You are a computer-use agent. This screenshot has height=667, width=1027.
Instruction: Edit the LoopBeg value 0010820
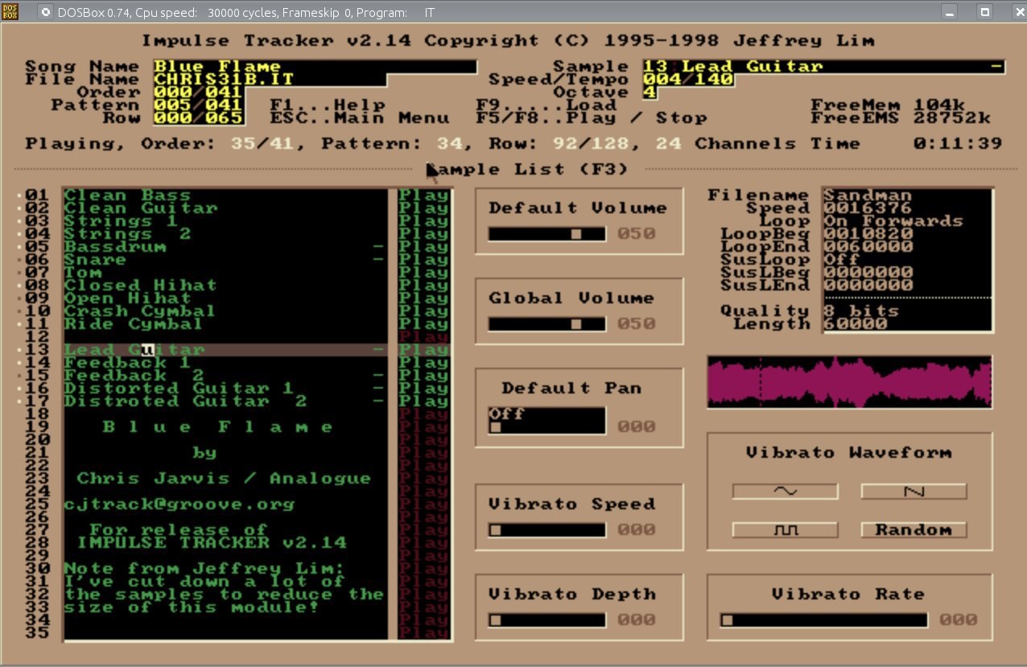pyautogui.click(x=907, y=234)
